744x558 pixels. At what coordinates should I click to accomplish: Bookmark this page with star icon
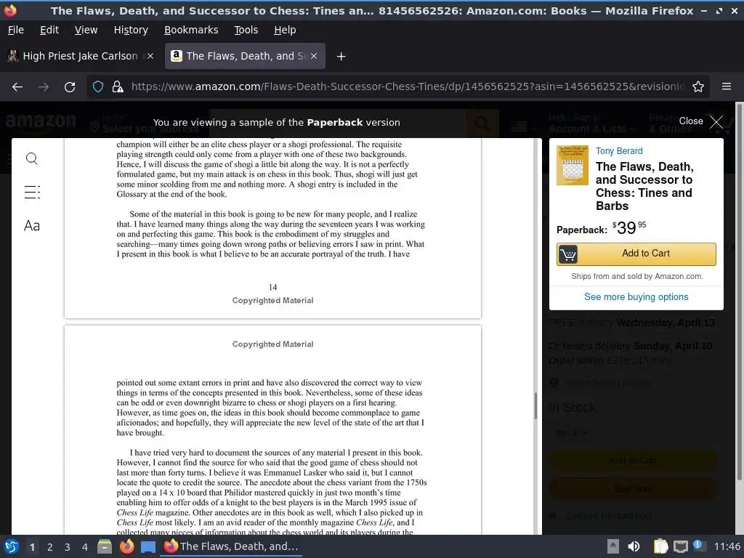point(698,87)
